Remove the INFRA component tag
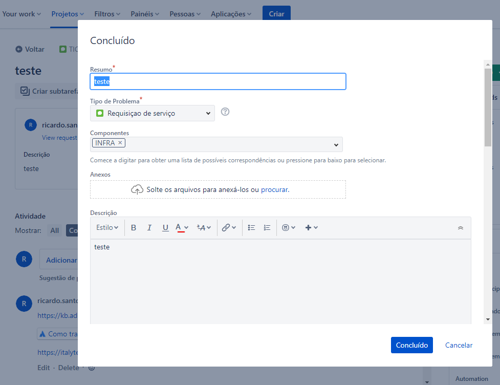 pos(120,142)
